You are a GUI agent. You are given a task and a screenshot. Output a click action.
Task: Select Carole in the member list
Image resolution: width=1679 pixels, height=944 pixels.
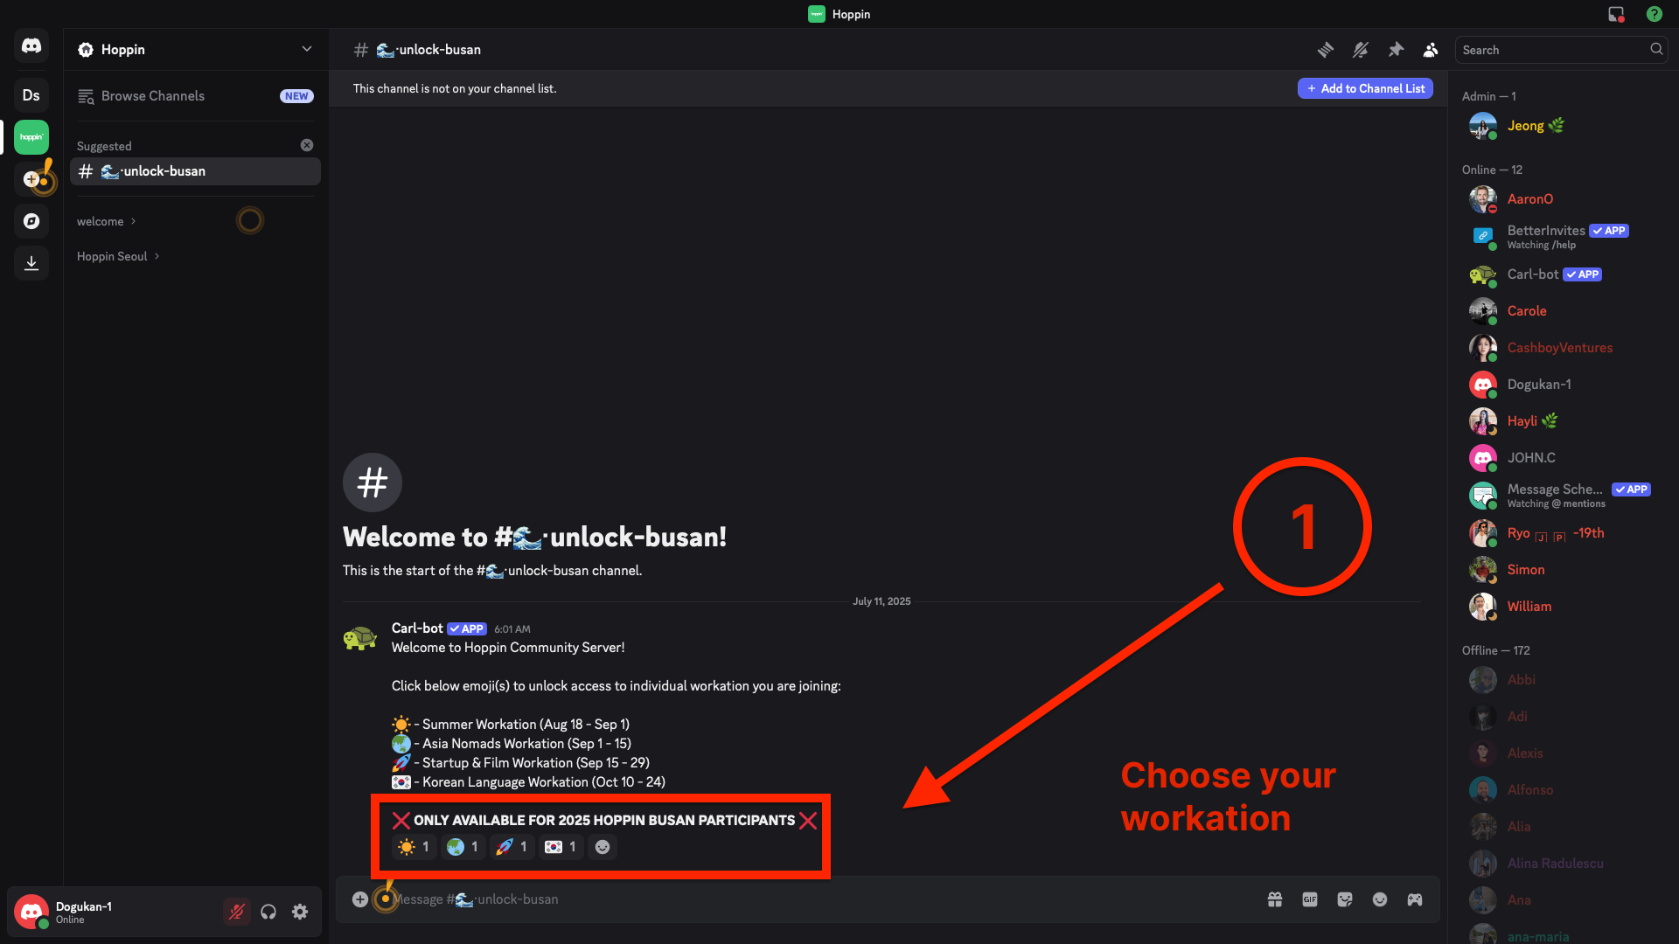[x=1560, y=311]
